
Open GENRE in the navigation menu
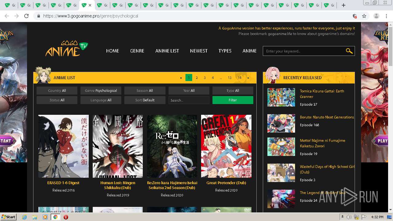click(x=137, y=51)
